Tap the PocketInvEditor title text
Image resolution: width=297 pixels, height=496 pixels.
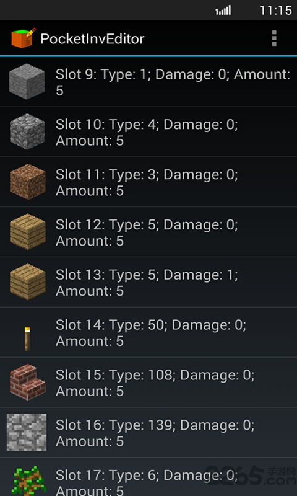click(x=92, y=39)
